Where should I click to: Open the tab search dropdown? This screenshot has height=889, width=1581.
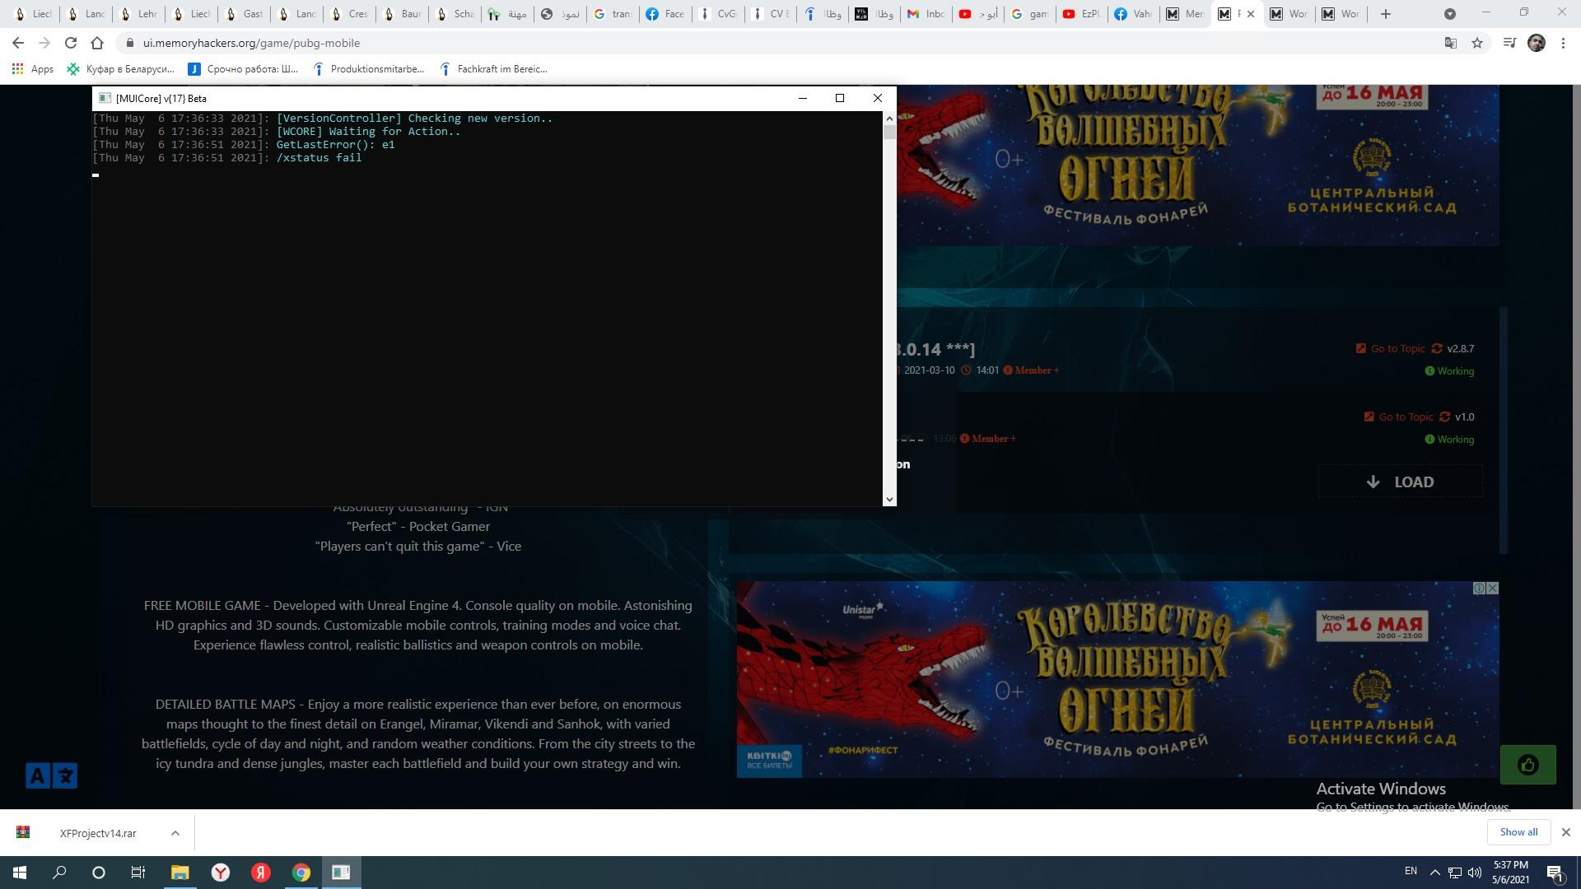(x=1450, y=14)
